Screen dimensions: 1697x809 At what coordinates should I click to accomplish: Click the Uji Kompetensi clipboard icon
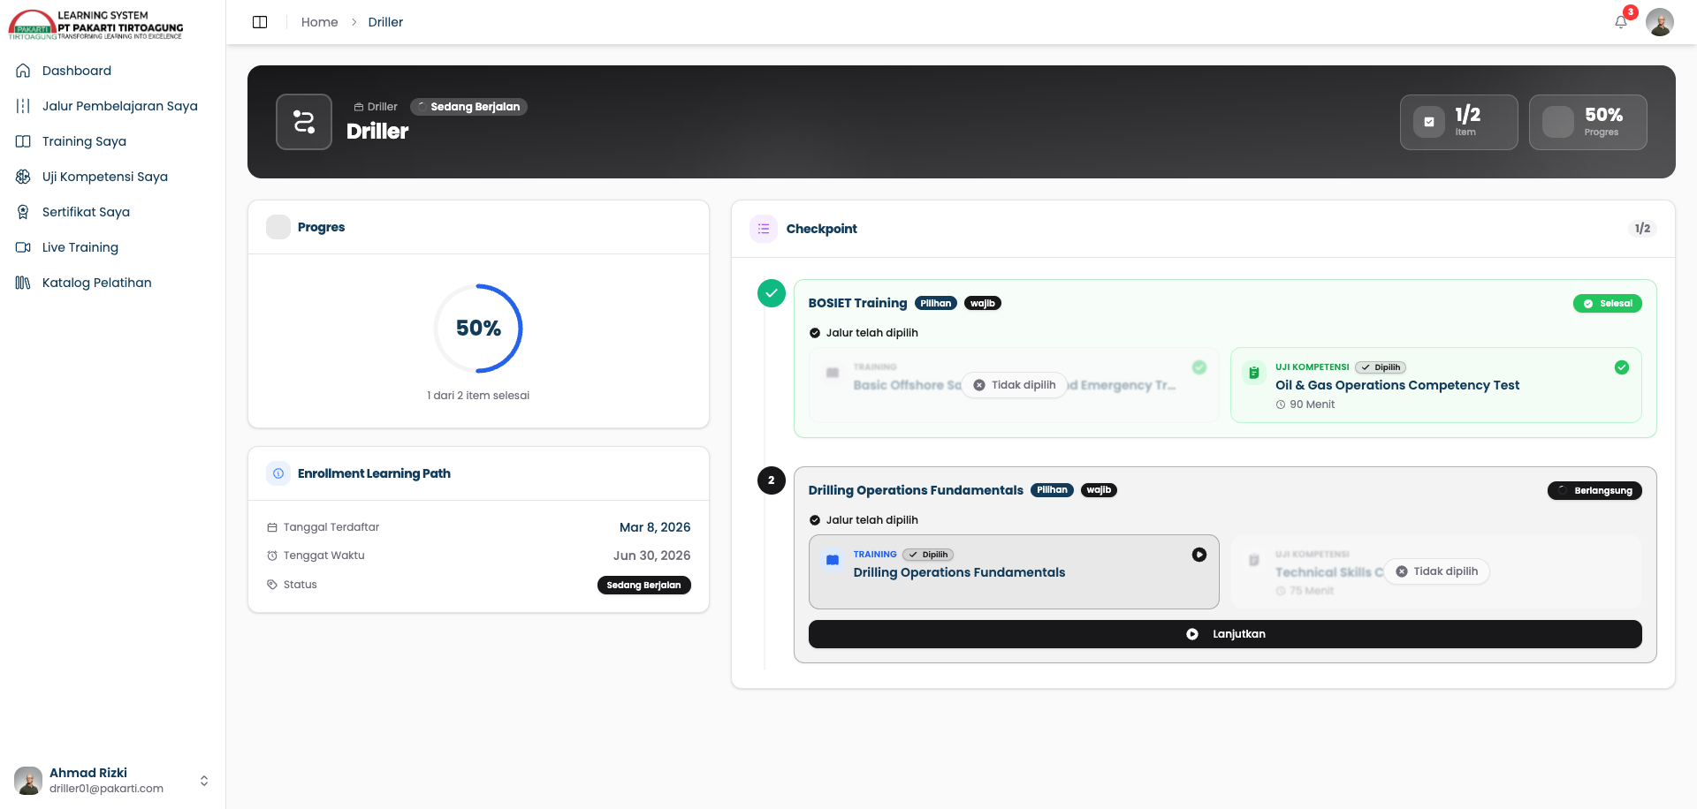tap(1253, 373)
